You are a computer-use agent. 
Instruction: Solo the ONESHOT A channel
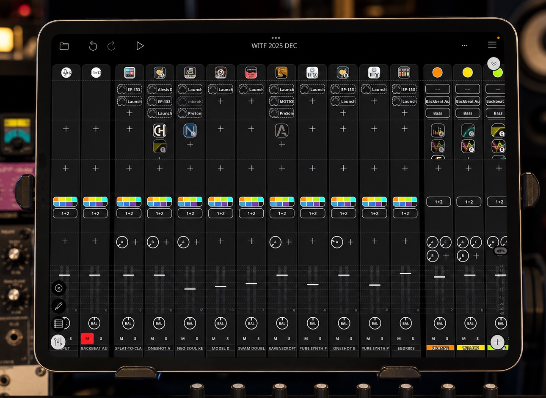tap(166, 338)
